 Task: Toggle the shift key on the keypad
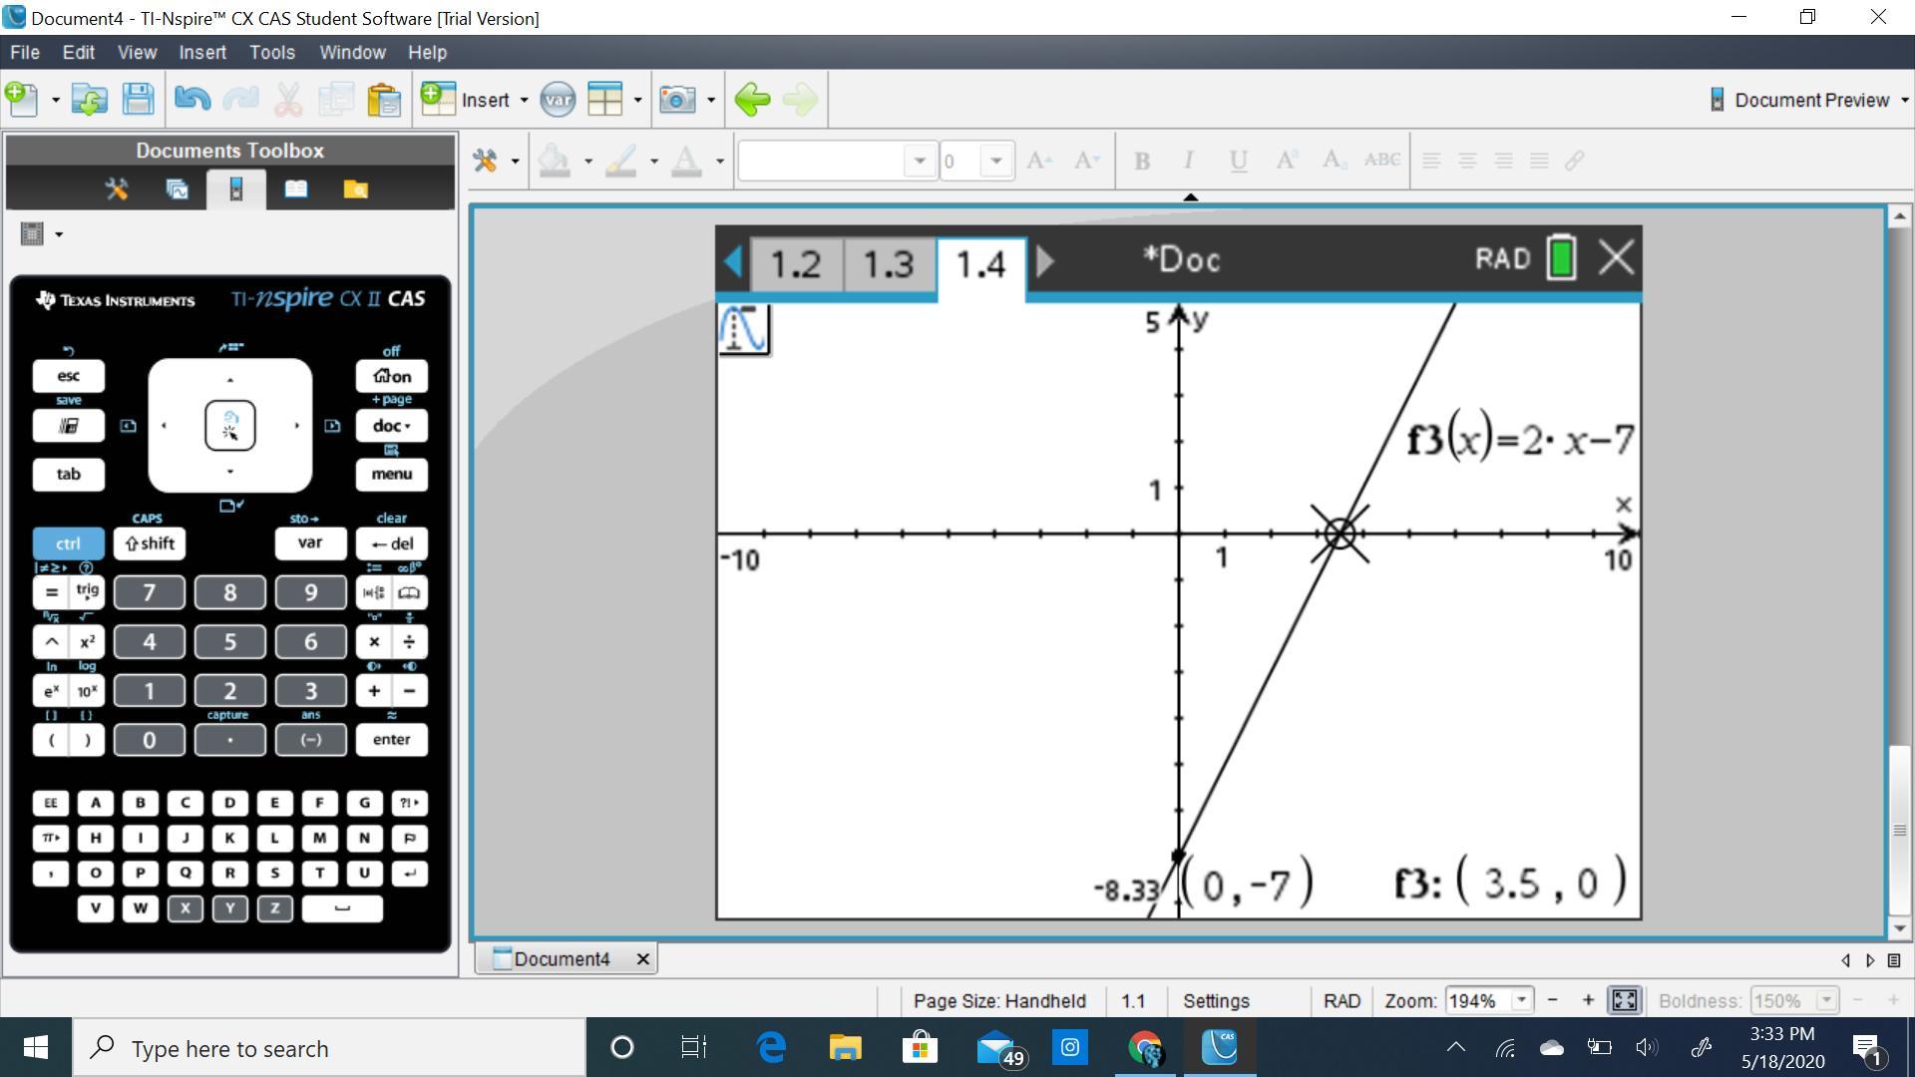point(150,543)
